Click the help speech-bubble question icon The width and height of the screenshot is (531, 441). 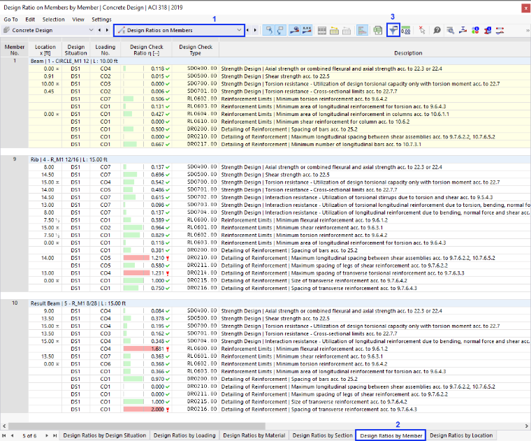coord(437,31)
